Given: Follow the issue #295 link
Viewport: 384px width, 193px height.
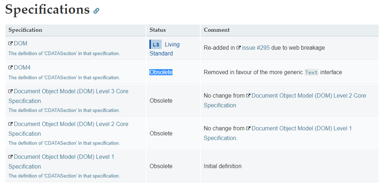Looking at the screenshot, I should tap(256, 48).
